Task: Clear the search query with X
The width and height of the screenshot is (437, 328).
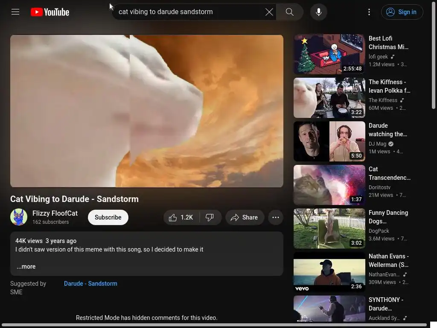Action: pos(269,12)
